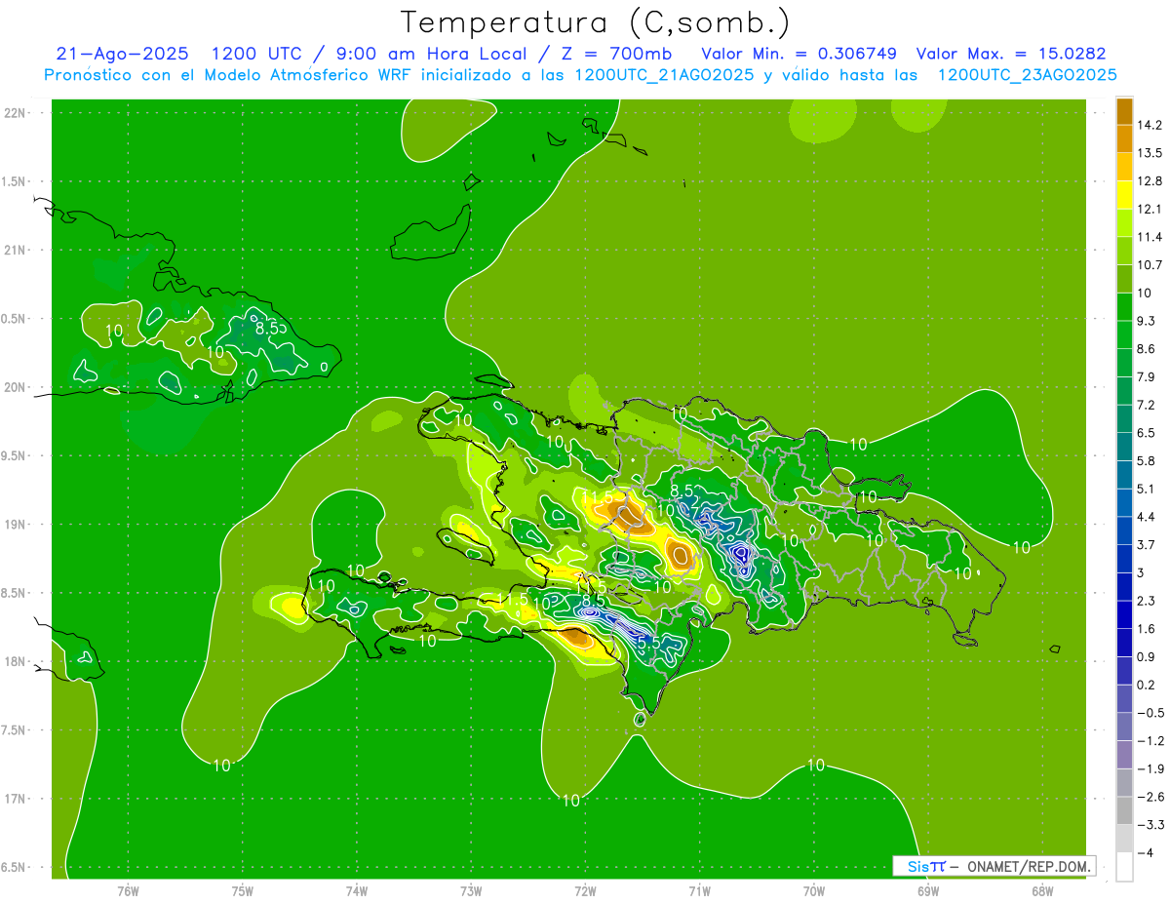Click the "2.3" color scale value
Screen dimensions: 1170x904
[x=1147, y=601]
